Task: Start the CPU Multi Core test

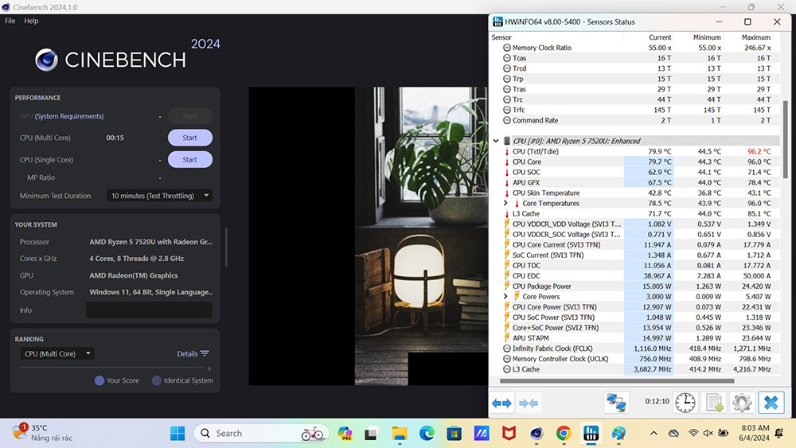Action: tap(190, 138)
